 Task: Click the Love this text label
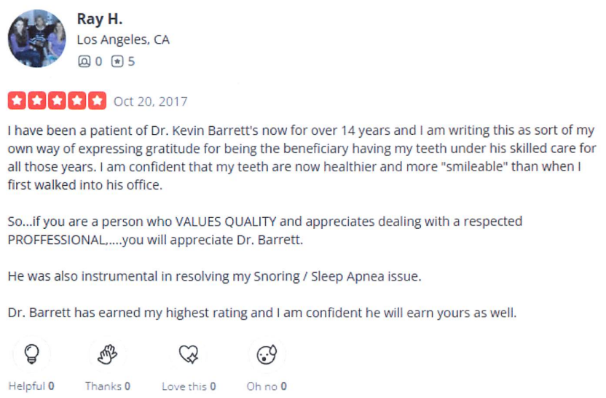point(184,386)
